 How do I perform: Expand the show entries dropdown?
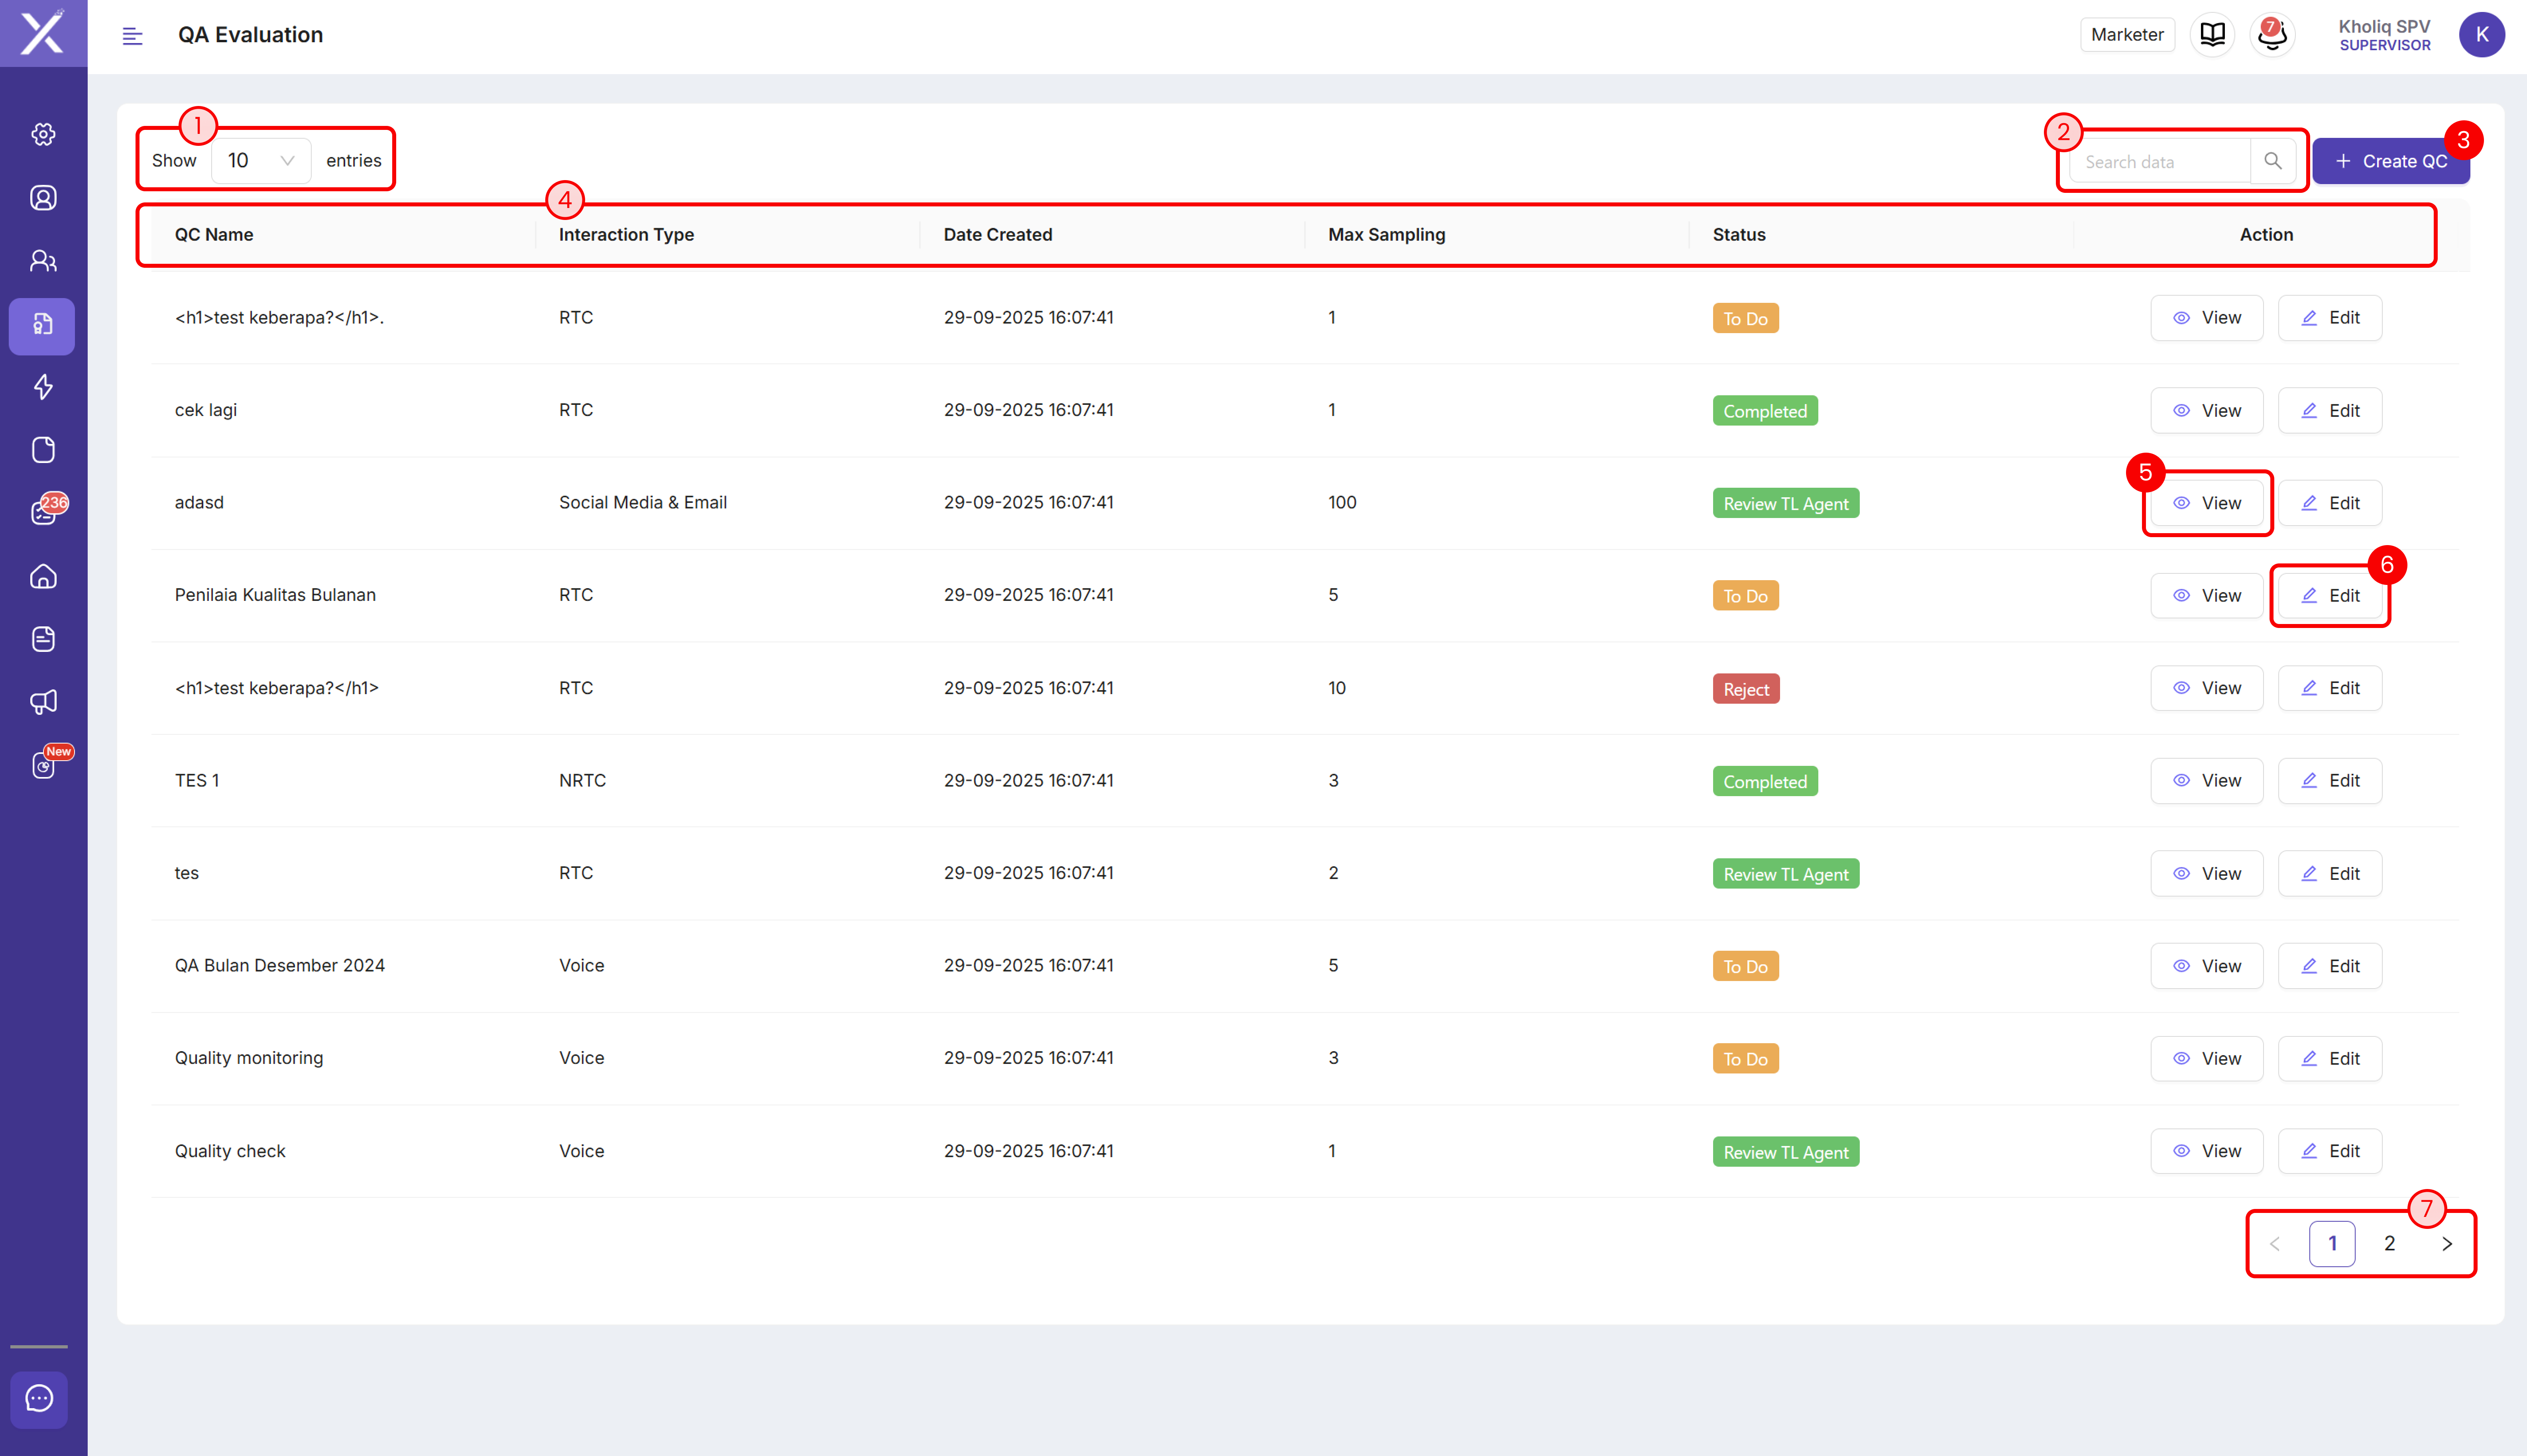pos(261,160)
